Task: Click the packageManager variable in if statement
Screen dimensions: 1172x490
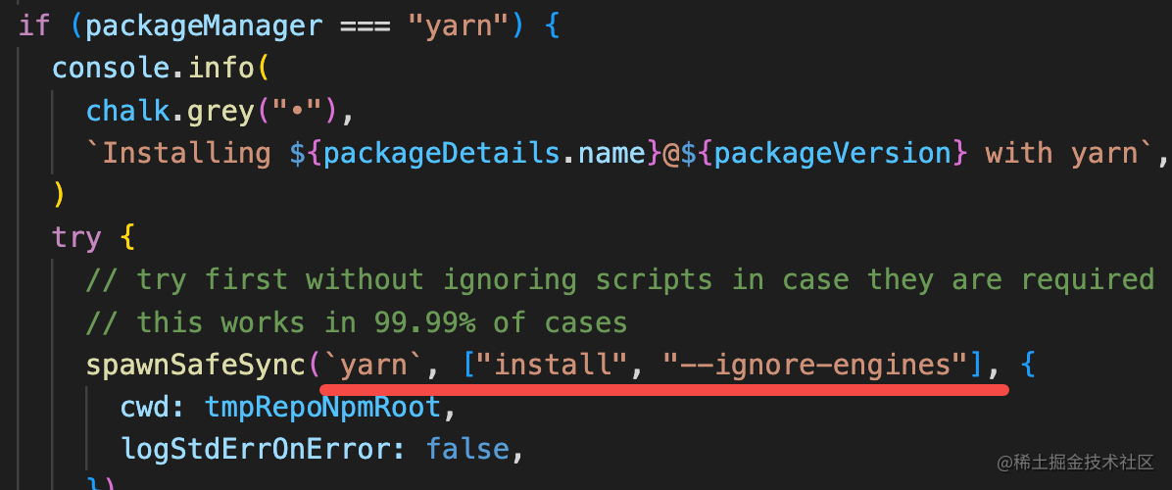Action: coord(203,24)
